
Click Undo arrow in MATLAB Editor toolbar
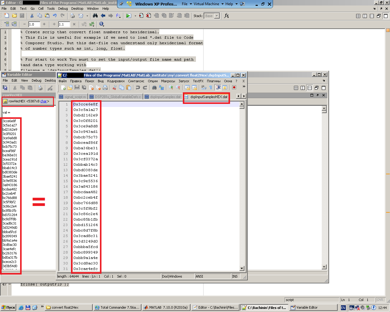pos(55,16)
